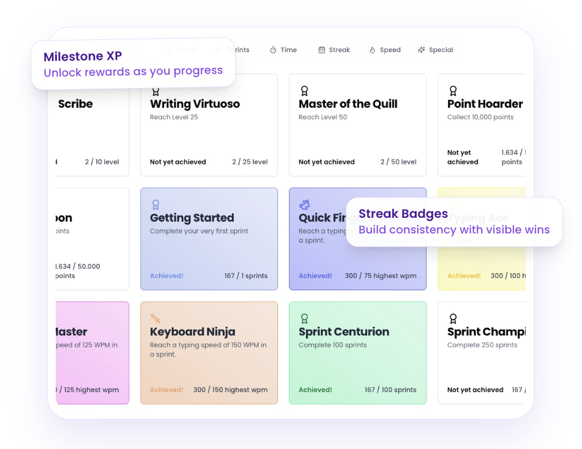Screen dimensions: 582x449
Task: Click the medal icon on Sprint Champion
Action: click(453, 317)
